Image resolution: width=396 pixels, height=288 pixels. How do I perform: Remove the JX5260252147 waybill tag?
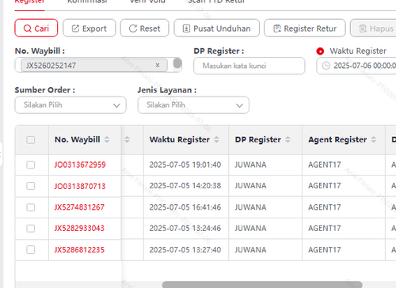point(158,65)
